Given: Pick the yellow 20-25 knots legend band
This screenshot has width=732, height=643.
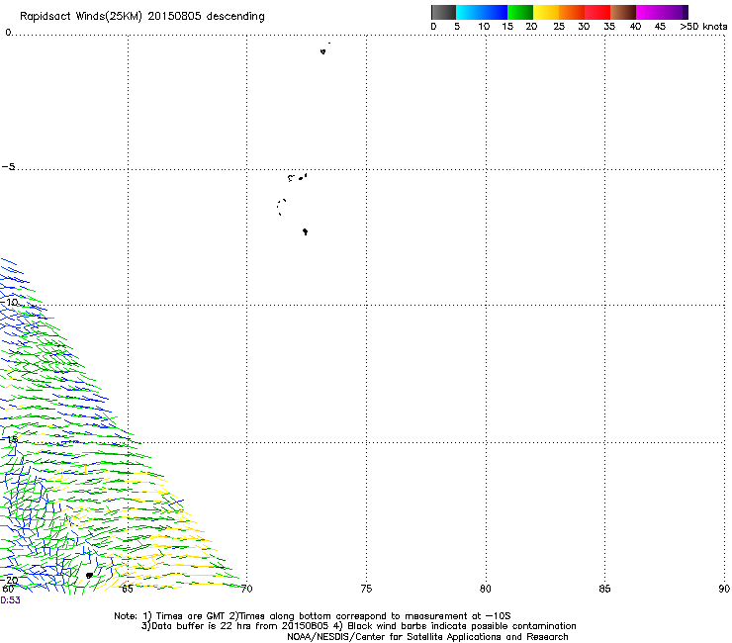Looking at the screenshot, I should tap(546, 12).
